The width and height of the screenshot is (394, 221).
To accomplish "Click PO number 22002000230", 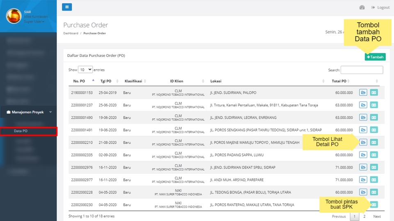I will click(x=82, y=205).
